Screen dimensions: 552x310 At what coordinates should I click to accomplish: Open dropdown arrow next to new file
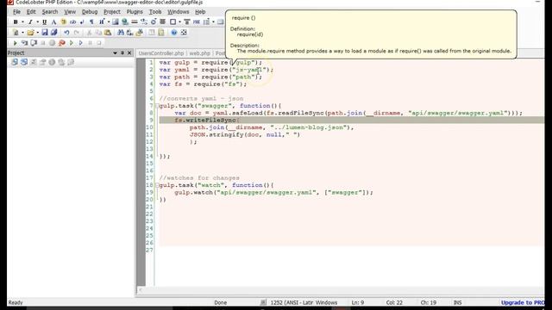(23, 33)
